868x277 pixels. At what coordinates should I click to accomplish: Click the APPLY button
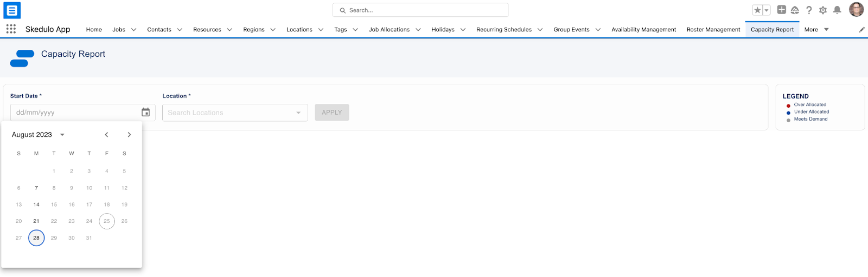point(332,113)
